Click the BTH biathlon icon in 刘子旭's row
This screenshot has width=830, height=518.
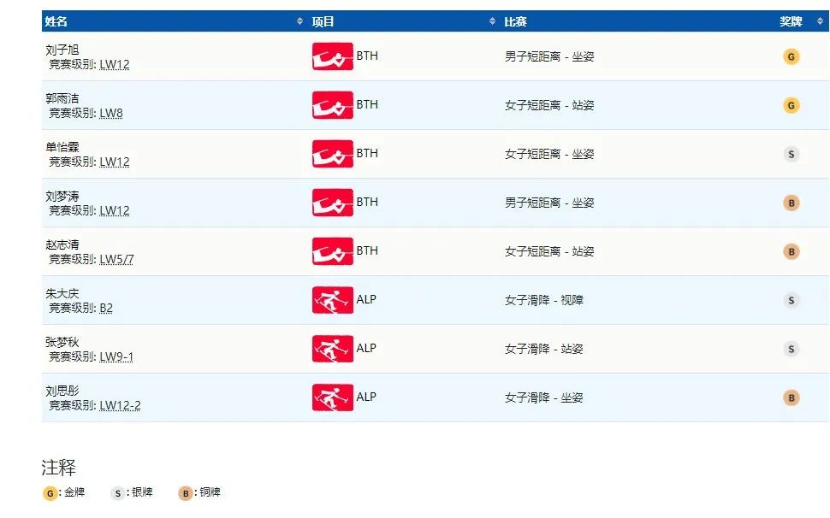coord(332,56)
